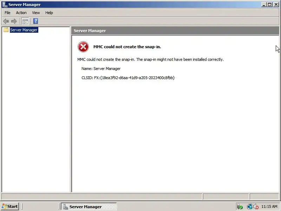Toggle the Show/Hide Console Tree icon
This screenshot has width=281, height=211.
[25, 21]
